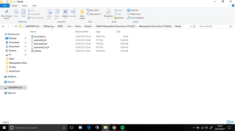Image resolution: width=235 pixels, height=131 pixels.
Task: Click the Police breadcrumb in address bar
Action: click(x=78, y=26)
